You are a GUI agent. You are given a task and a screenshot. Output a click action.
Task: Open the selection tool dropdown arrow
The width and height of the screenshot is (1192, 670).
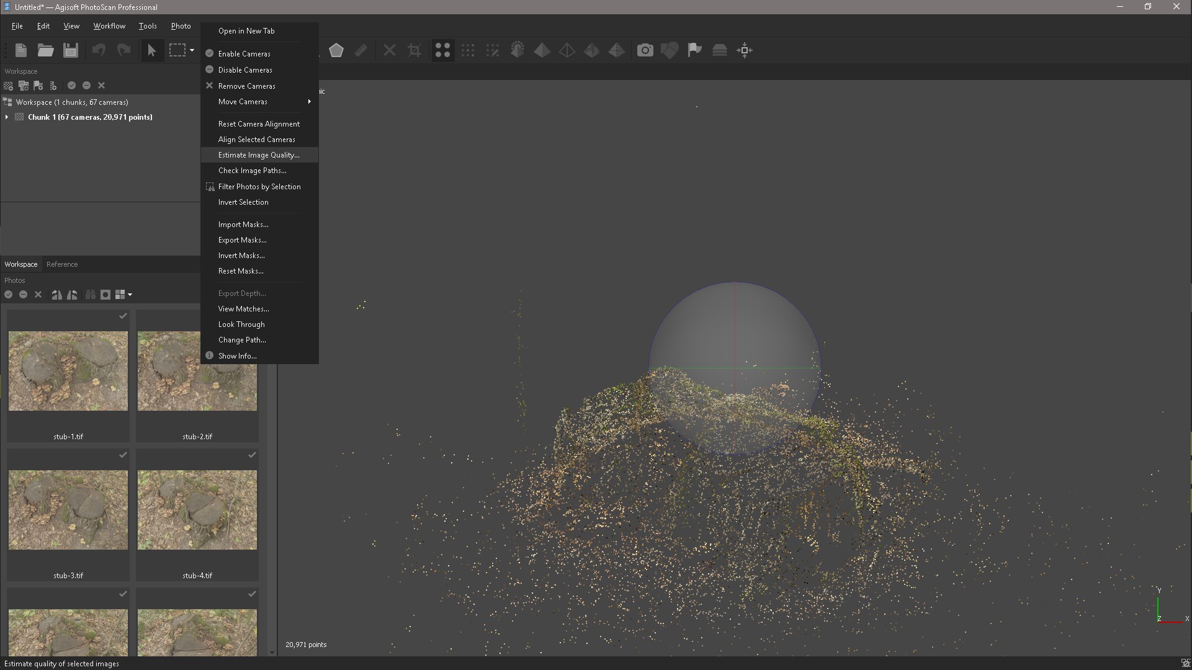click(x=192, y=50)
